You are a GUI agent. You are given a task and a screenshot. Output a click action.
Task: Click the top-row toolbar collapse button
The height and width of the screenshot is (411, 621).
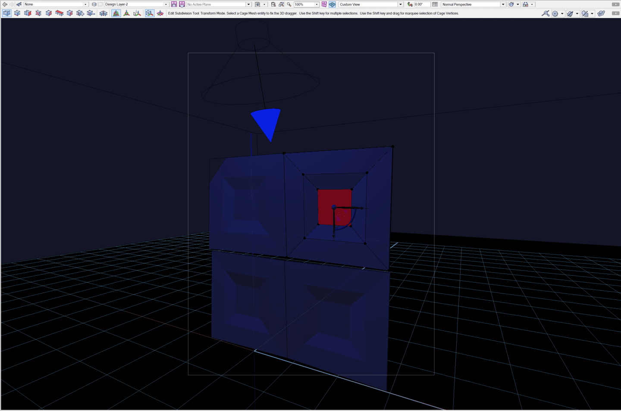click(615, 4)
